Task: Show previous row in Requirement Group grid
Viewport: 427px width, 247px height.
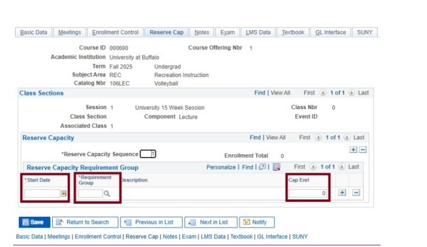Action: [x=313, y=167]
